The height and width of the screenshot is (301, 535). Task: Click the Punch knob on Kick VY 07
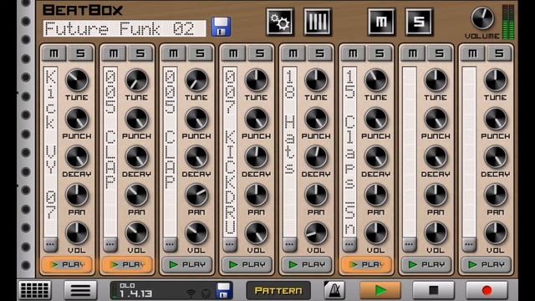(x=77, y=119)
